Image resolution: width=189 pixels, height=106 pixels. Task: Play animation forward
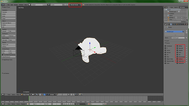(70, 104)
